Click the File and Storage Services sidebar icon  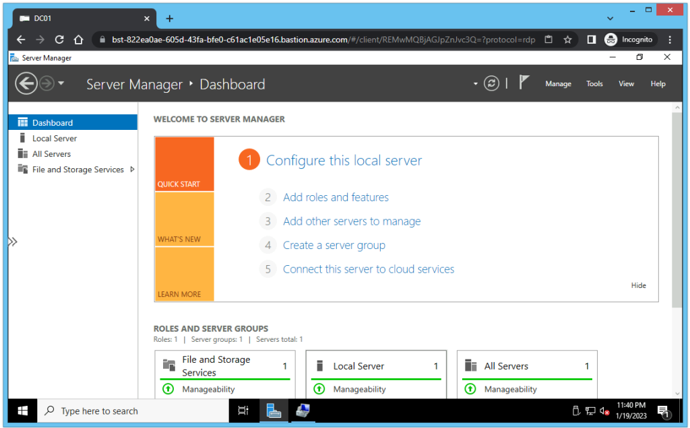(x=22, y=169)
